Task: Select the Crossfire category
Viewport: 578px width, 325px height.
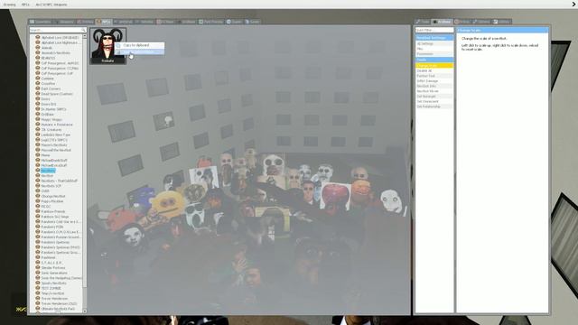Action: (x=48, y=84)
